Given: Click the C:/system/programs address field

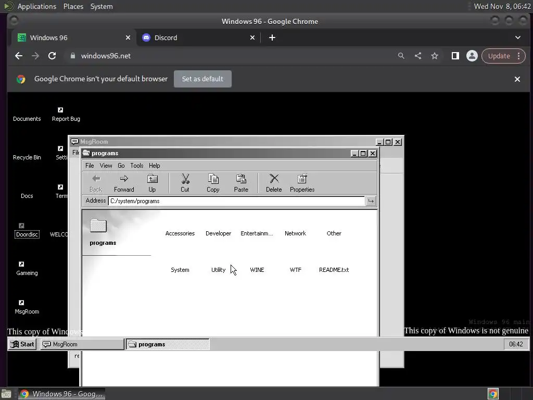Looking at the screenshot, I should coord(237,201).
